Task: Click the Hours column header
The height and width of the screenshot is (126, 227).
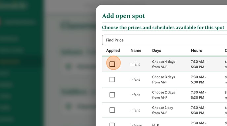Action: point(196,51)
